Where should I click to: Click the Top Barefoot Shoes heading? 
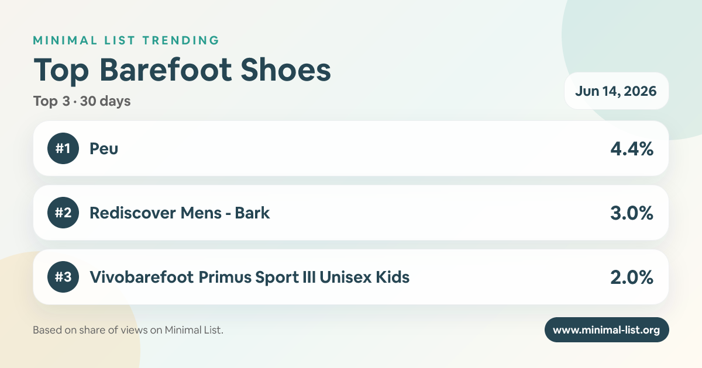point(182,70)
